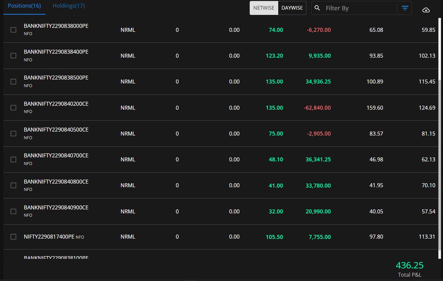
Task: Click the 436.25 Total P&L figure
Action: 410,265
